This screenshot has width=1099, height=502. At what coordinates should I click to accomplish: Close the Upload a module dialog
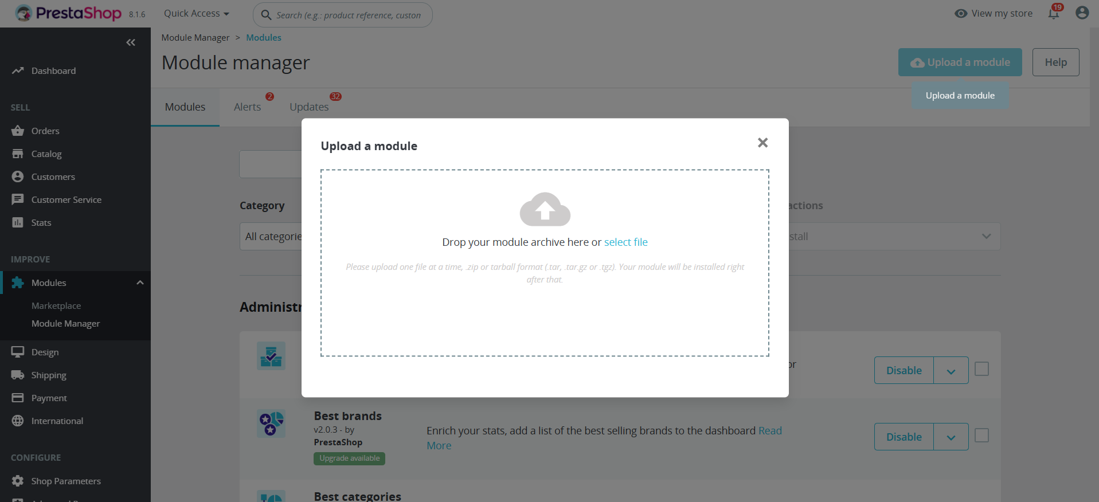[762, 143]
